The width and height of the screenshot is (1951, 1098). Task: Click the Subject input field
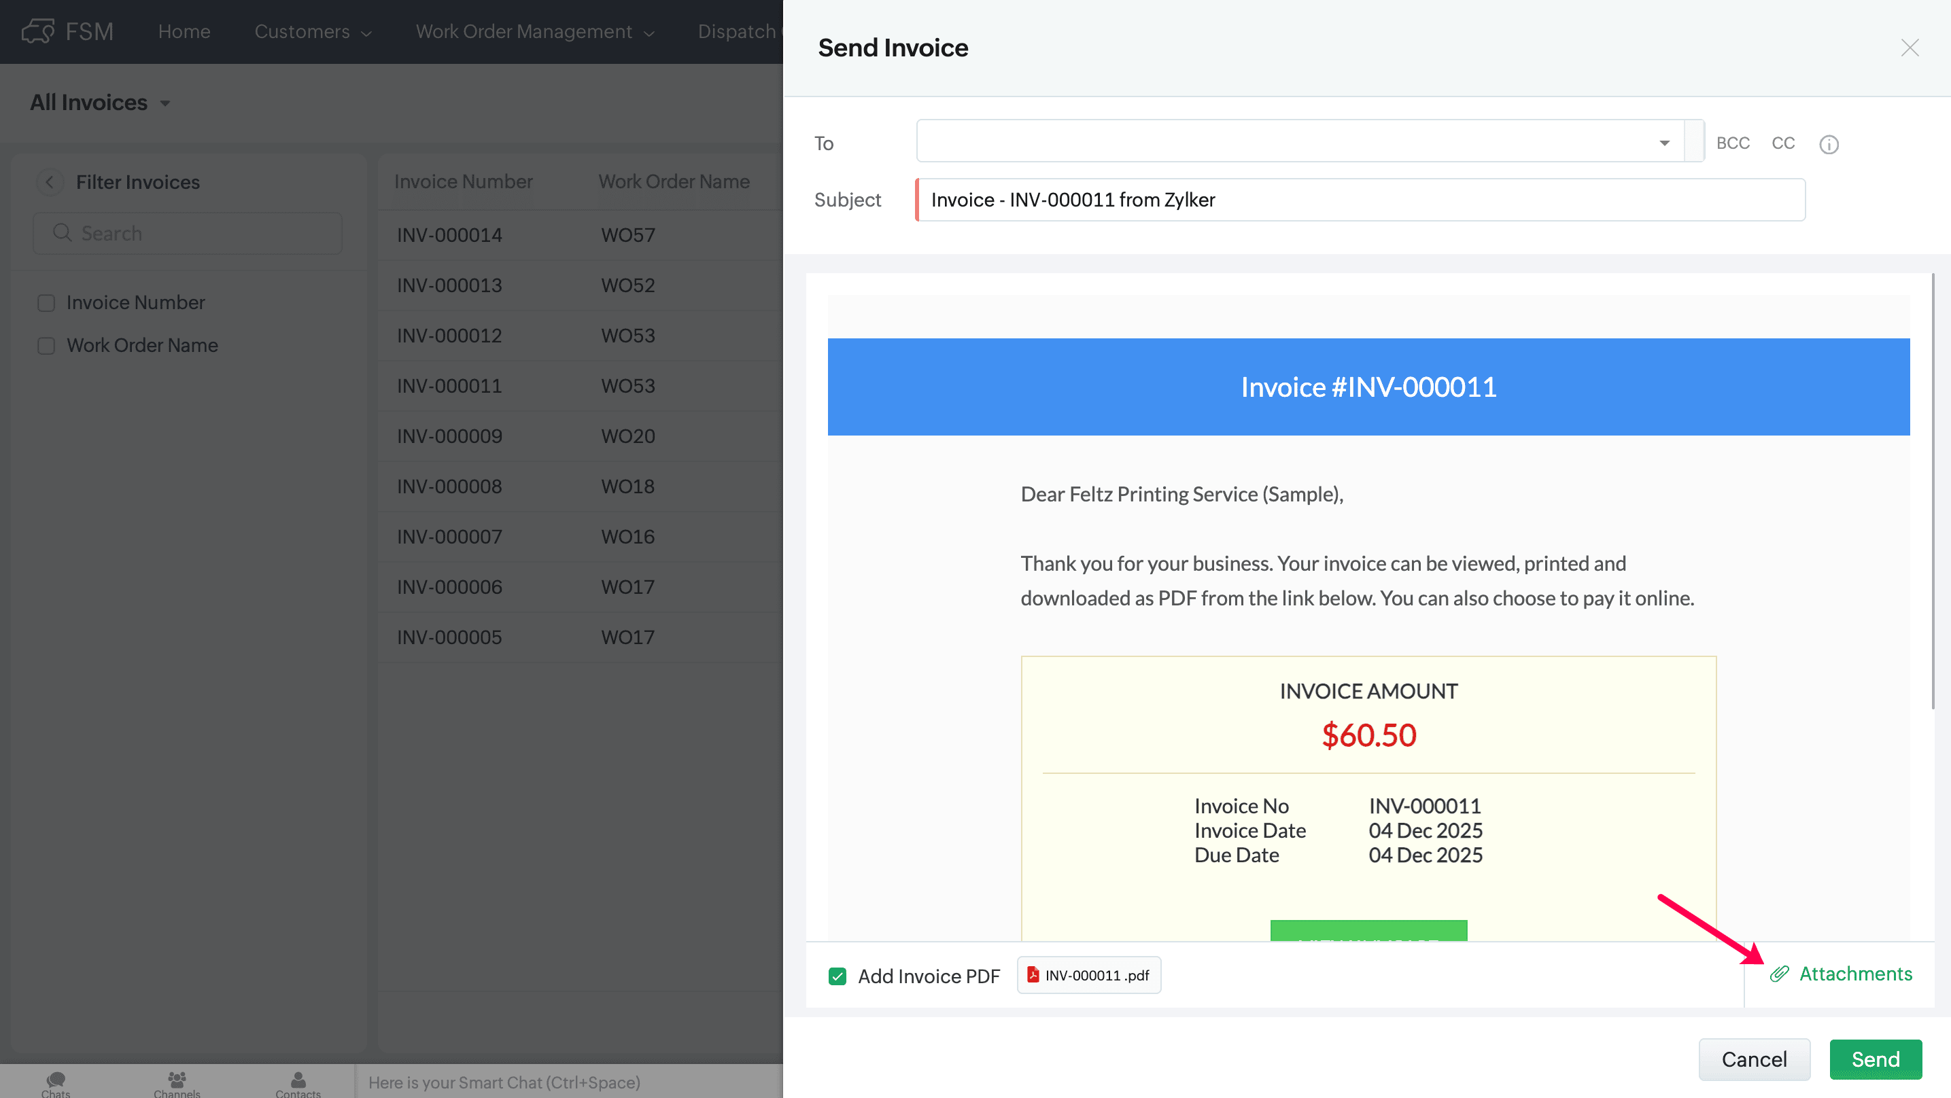pyautogui.click(x=1360, y=200)
